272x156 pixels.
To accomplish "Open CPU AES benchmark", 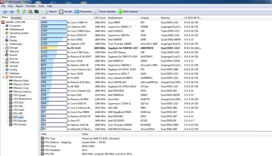I will pyautogui.click(x=18, y=106).
